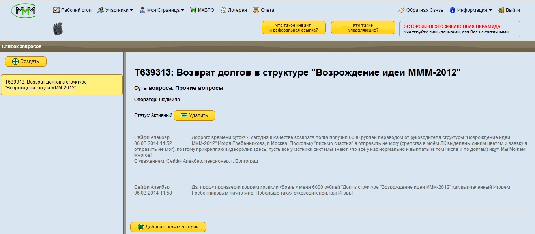Click the author name above 06.03.2014 11:58
This screenshot has width=535, height=234.
pyautogui.click(x=152, y=187)
